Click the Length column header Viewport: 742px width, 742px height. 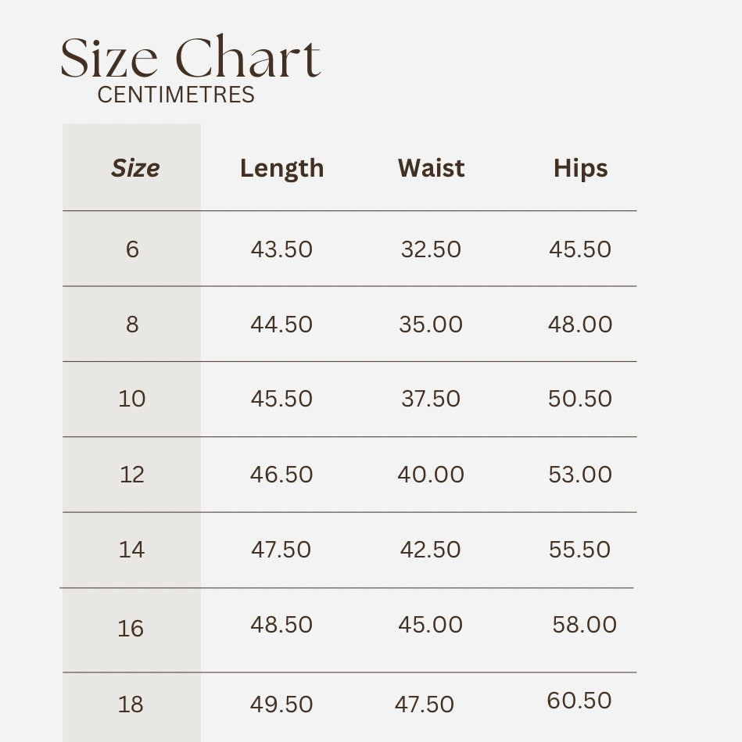[281, 169]
